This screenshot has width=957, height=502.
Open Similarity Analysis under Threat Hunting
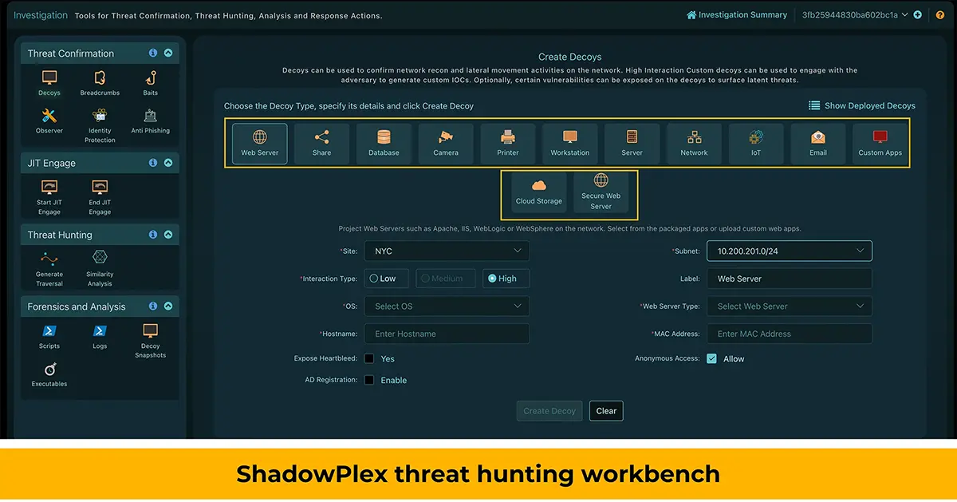point(100,269)
